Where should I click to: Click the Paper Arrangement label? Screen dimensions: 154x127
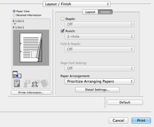click(75, 76)
